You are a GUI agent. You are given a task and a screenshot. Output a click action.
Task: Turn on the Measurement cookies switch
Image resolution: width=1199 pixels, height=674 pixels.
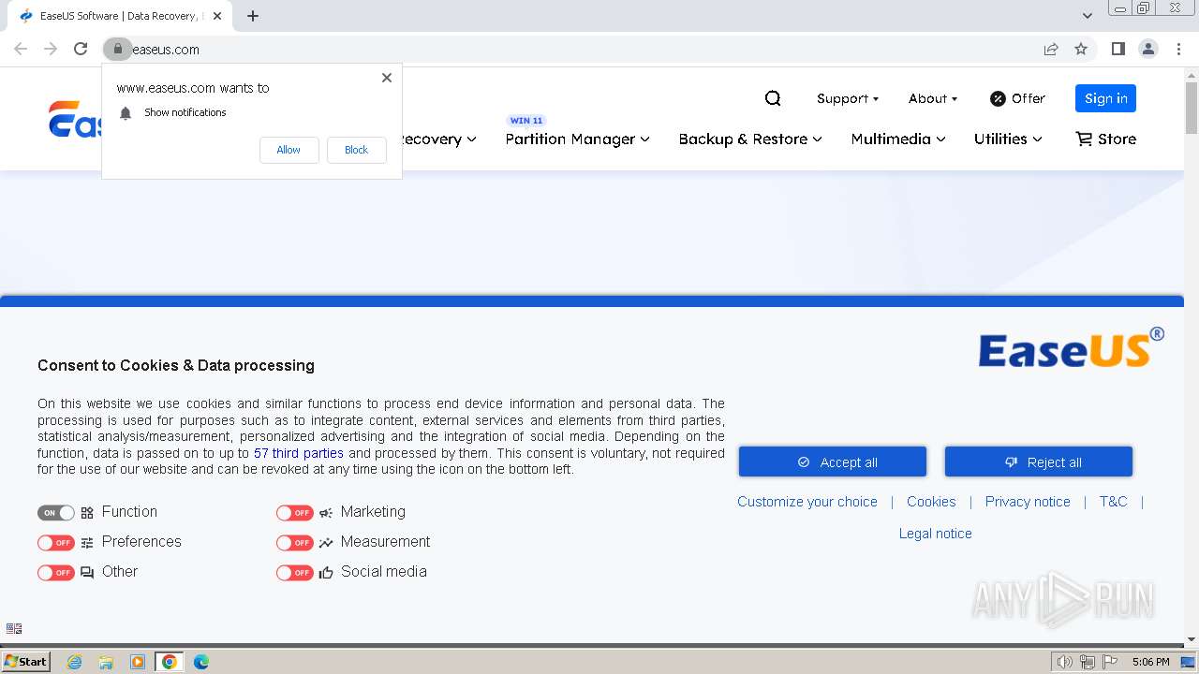294,543
